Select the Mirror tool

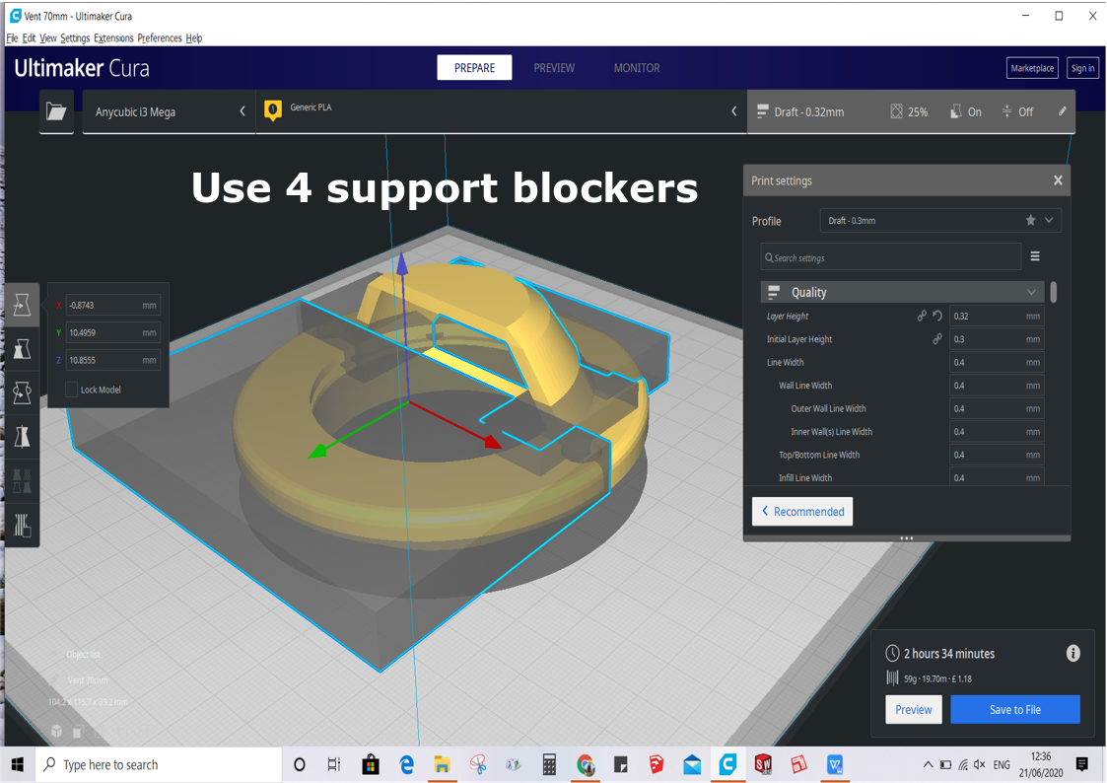[x=22, y=437]
